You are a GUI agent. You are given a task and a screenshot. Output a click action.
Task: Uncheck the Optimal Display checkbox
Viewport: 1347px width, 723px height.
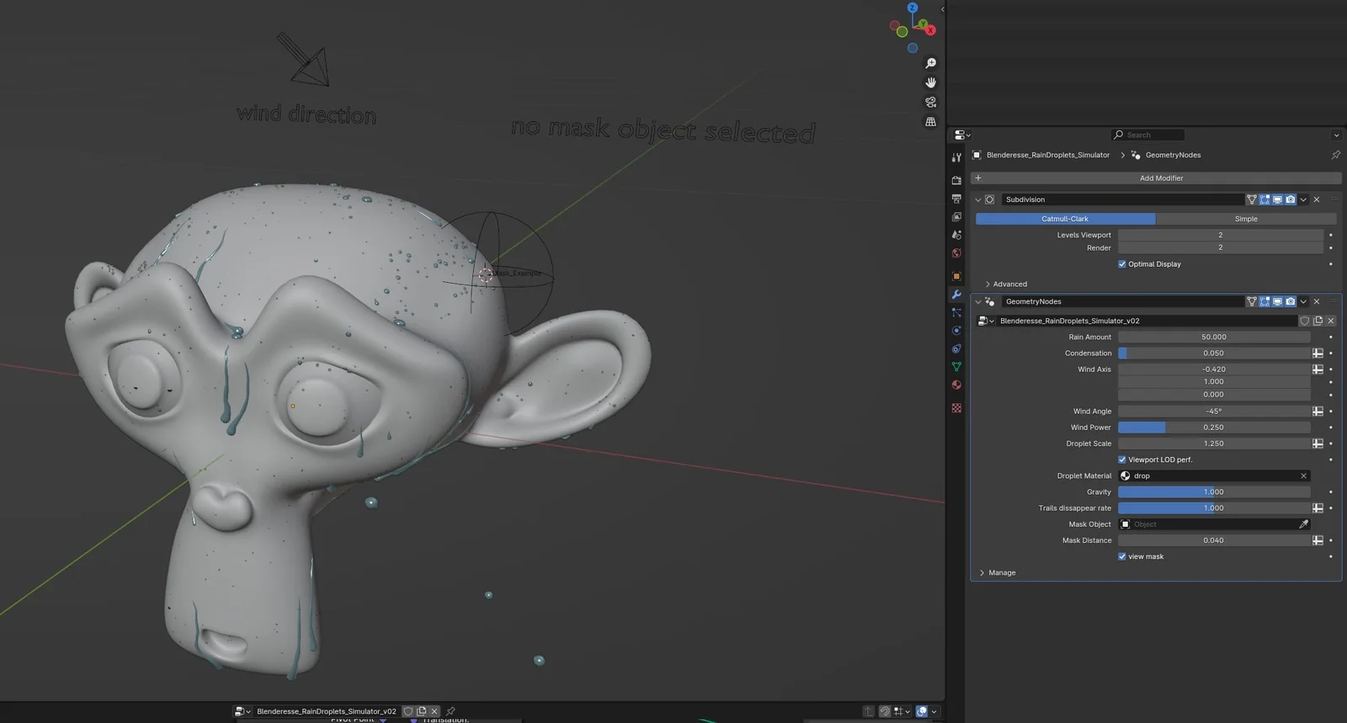pos(1122,264)
